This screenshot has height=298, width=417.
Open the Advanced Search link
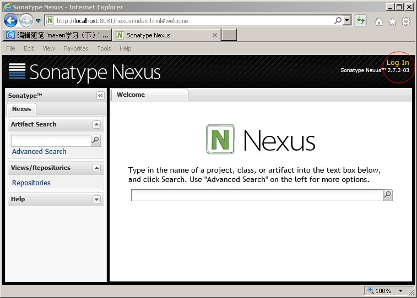(39, 152)
